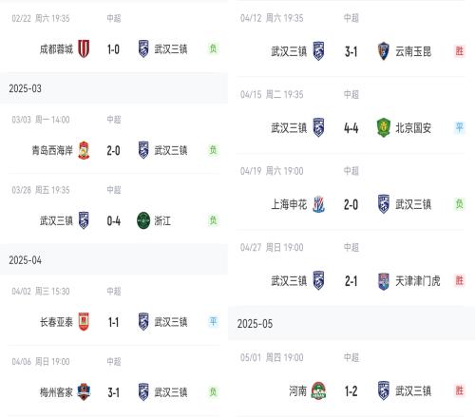Screen dimensions: 475x418
Task: Click the Chengdu Rongcheng club crest
Action: pos(84,48)
